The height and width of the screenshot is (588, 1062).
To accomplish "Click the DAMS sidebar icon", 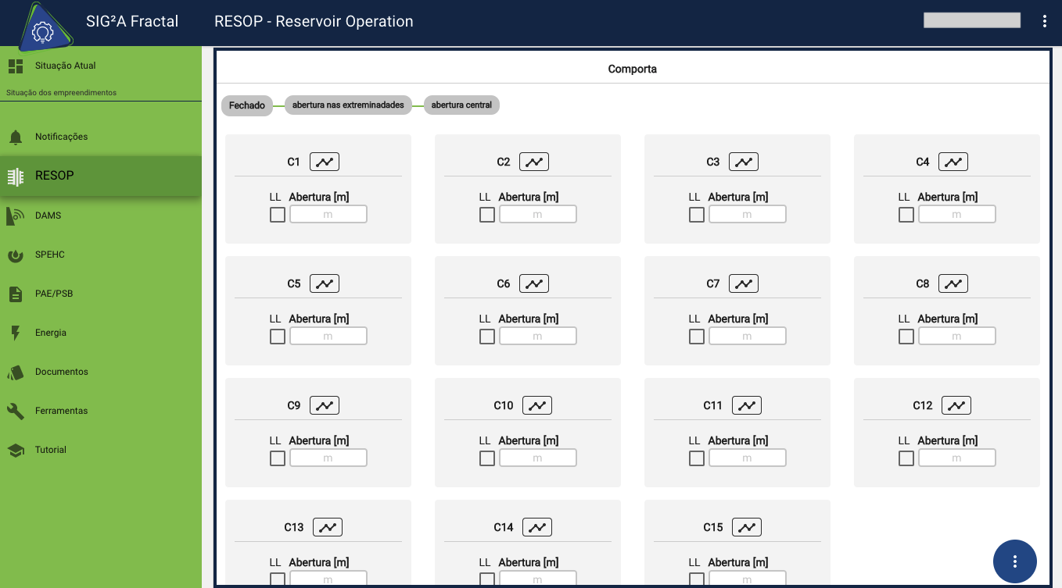I will coord(16,216).
